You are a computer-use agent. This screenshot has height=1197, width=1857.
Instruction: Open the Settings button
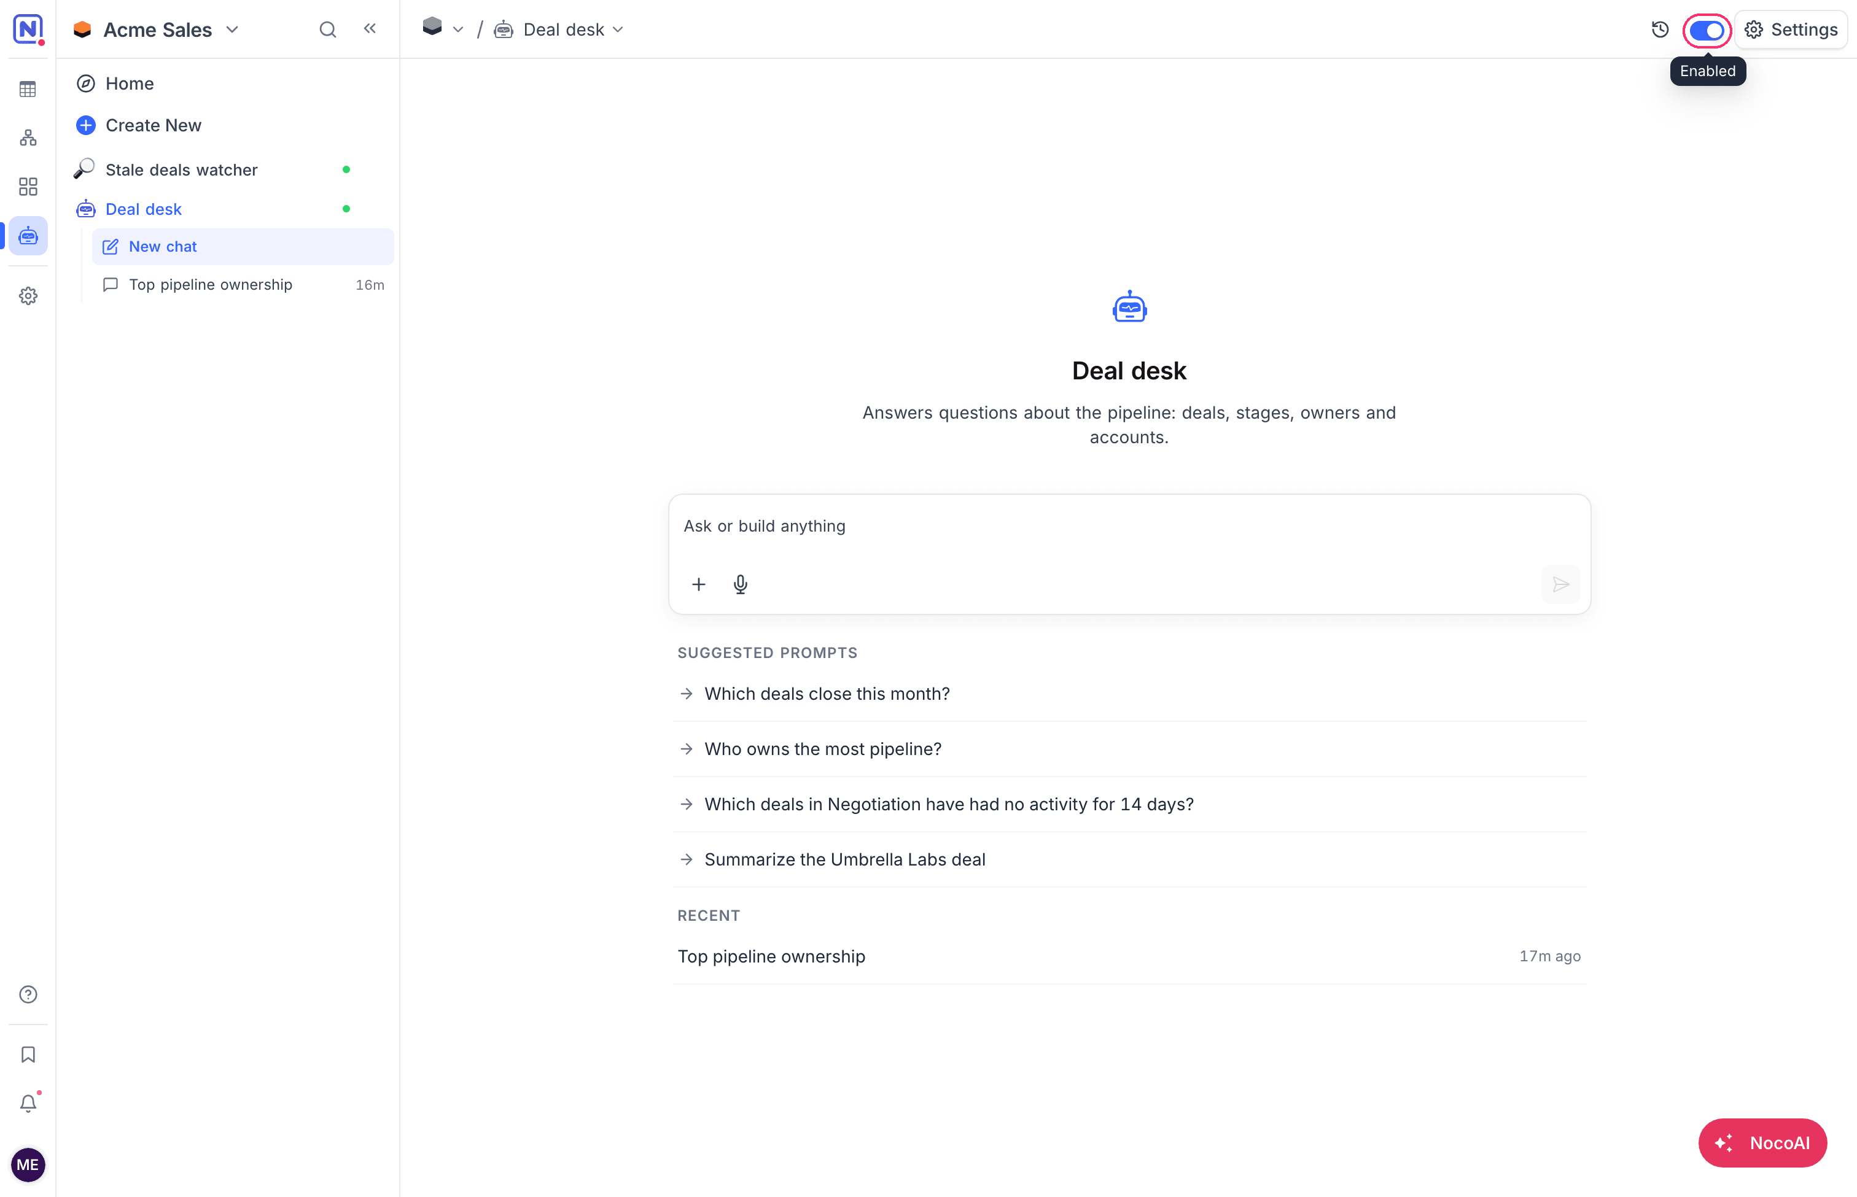point(1791,29)
